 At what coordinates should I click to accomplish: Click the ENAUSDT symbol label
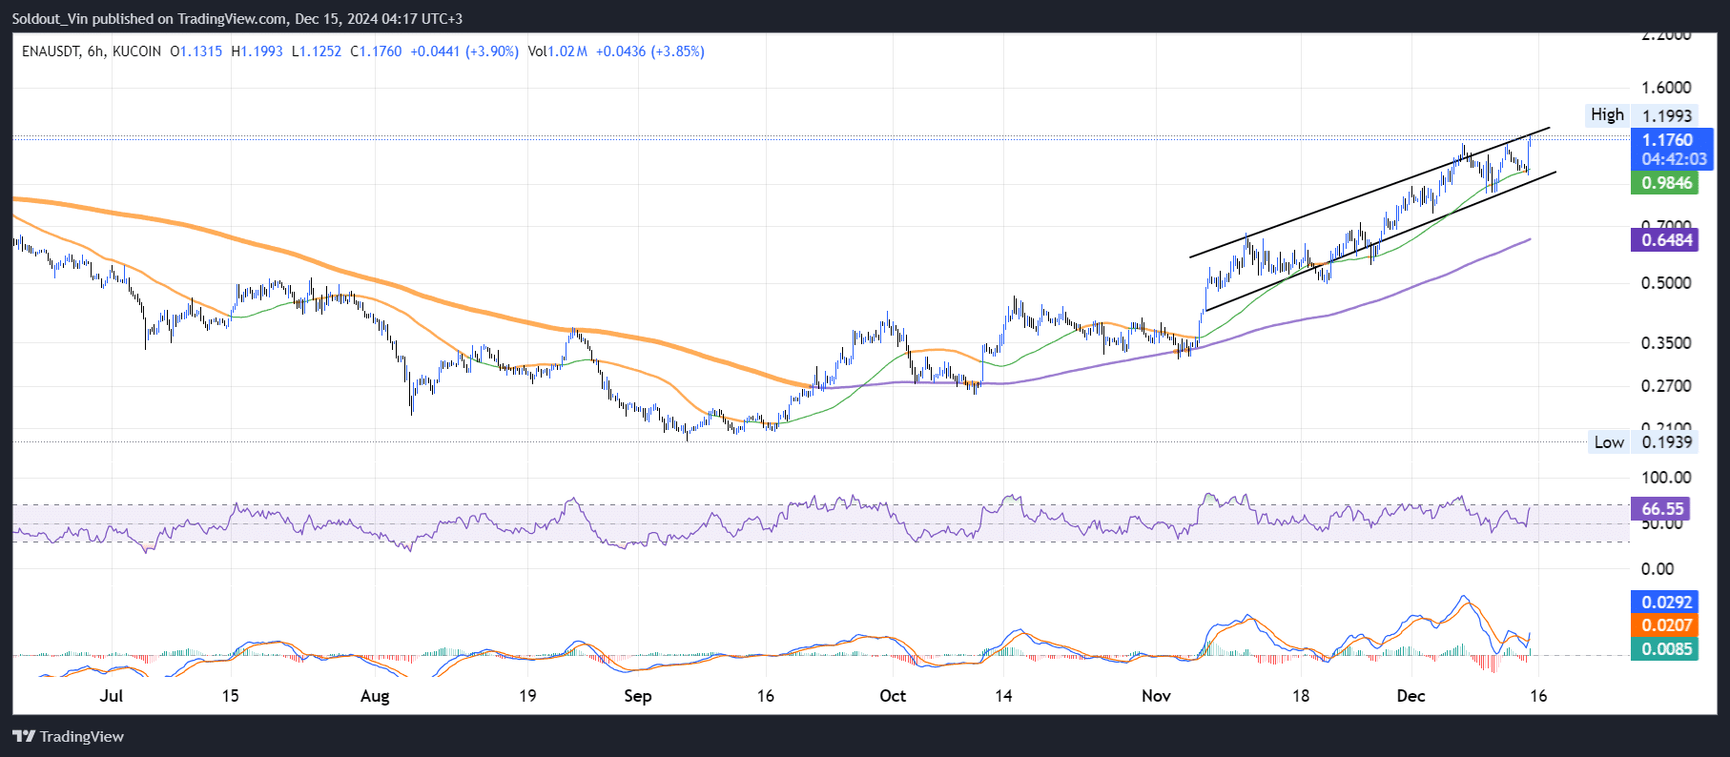[x=51, y=51]
